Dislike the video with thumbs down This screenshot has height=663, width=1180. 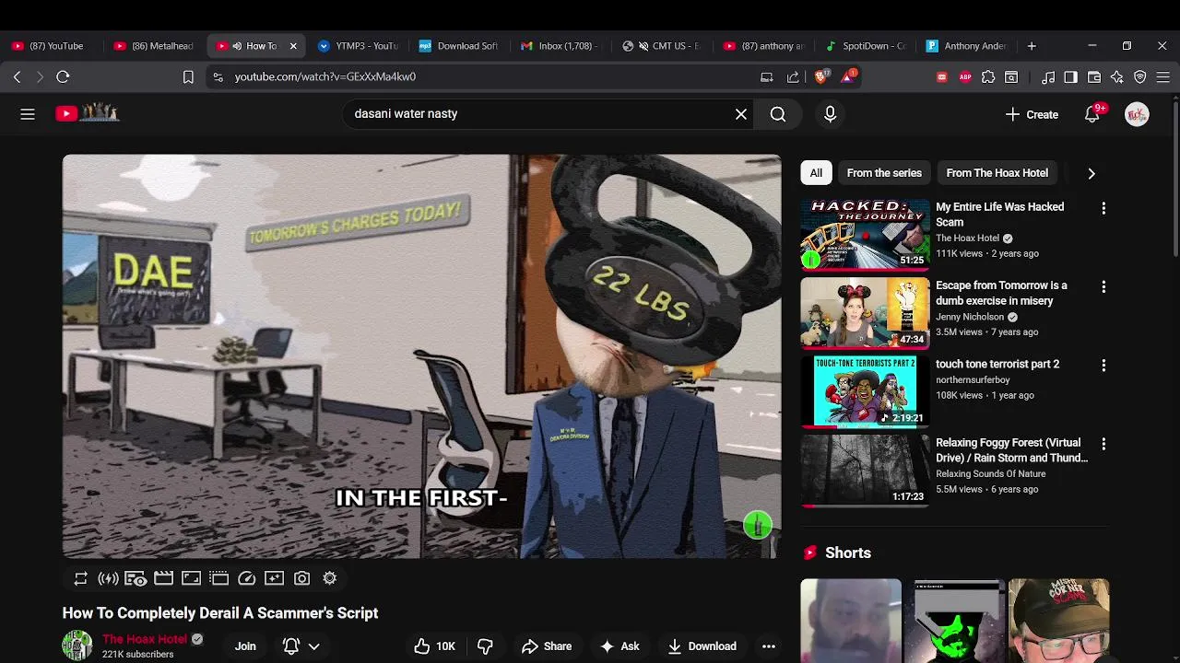pyautogui.click(x=485, y=646)
